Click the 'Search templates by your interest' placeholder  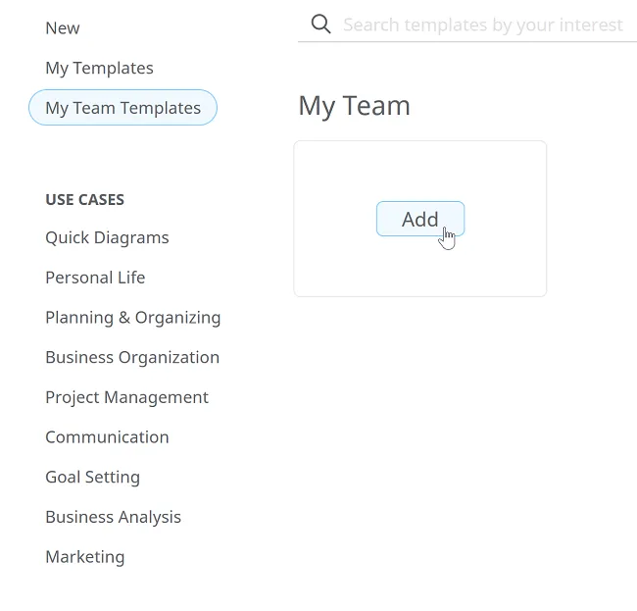[x=482, y=25]
